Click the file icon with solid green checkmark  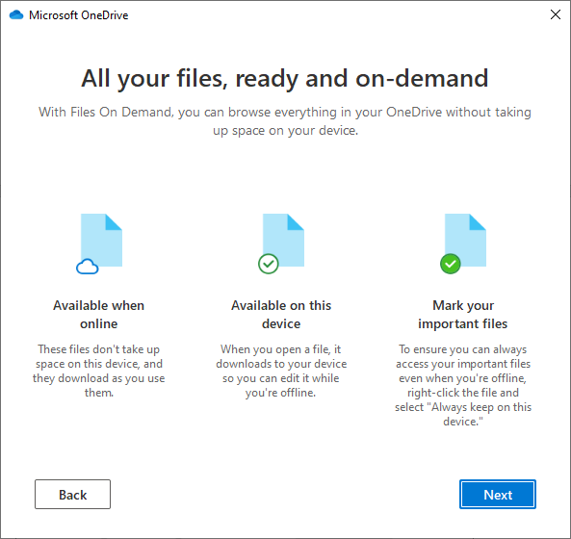pyautogui.click(x=463, y=244)
